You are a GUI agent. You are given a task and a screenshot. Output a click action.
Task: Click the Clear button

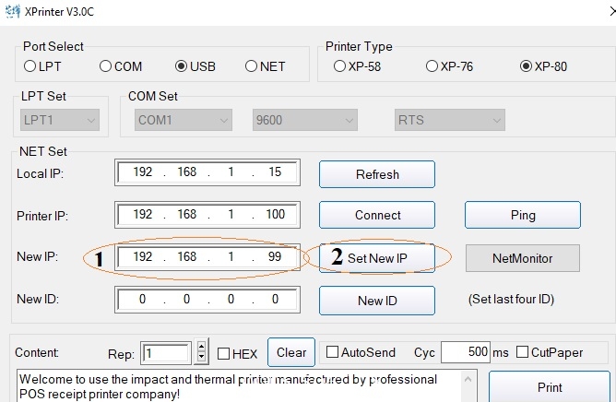pyautogui.click(x=291, y=352)
